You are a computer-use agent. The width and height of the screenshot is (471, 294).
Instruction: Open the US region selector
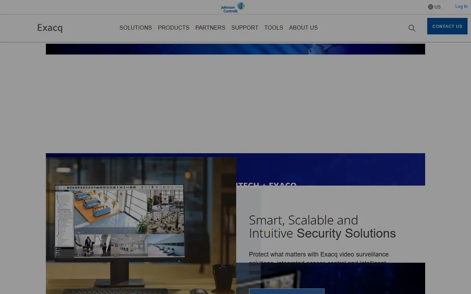(434, 7)
